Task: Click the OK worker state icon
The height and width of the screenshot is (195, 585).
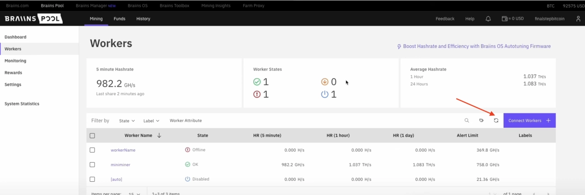Action: (257, 82)
